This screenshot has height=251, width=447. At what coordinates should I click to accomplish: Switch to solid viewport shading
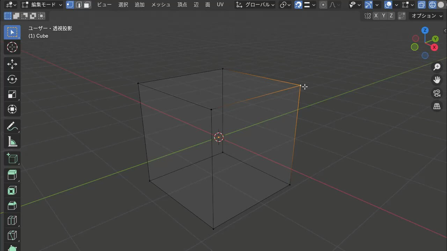441,5
